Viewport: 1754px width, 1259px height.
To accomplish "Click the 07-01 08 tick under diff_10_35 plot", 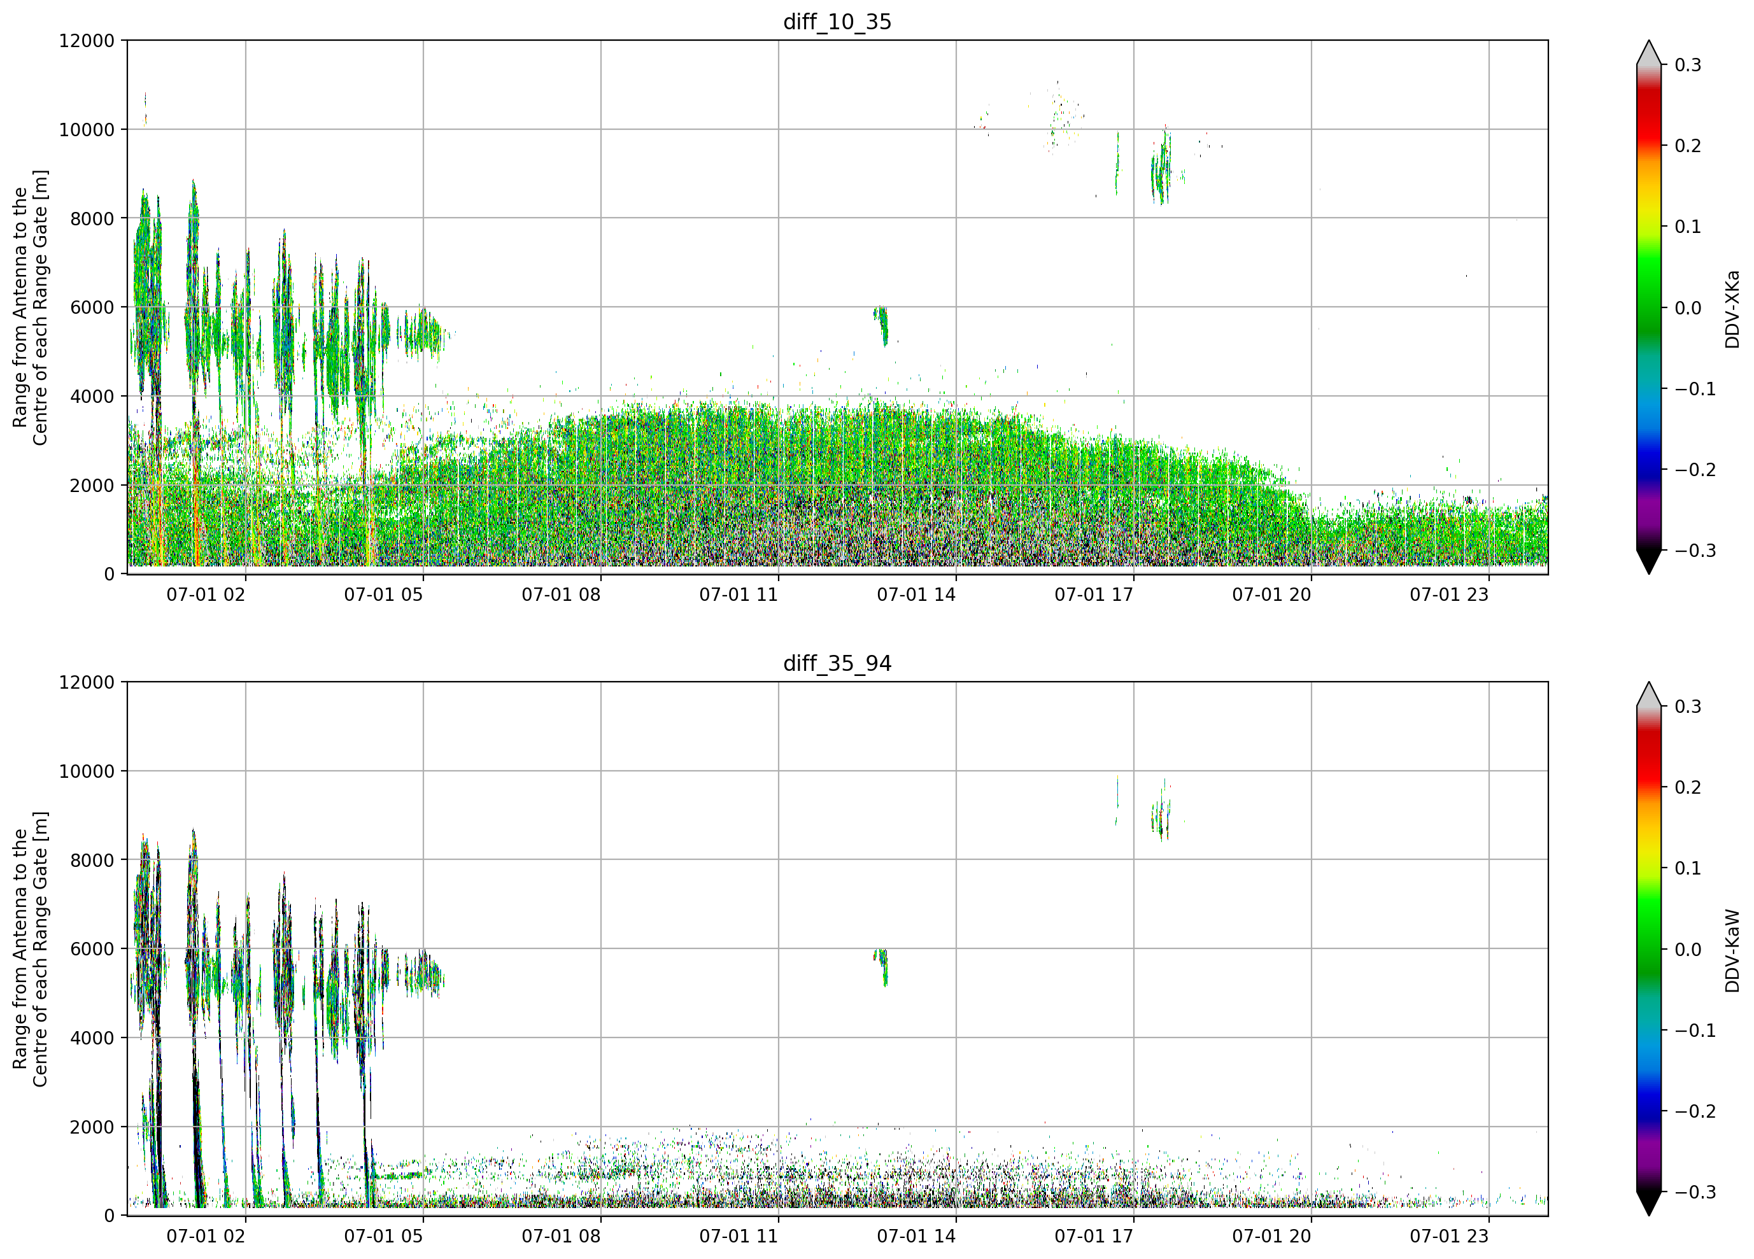I will tap(561, 594).
